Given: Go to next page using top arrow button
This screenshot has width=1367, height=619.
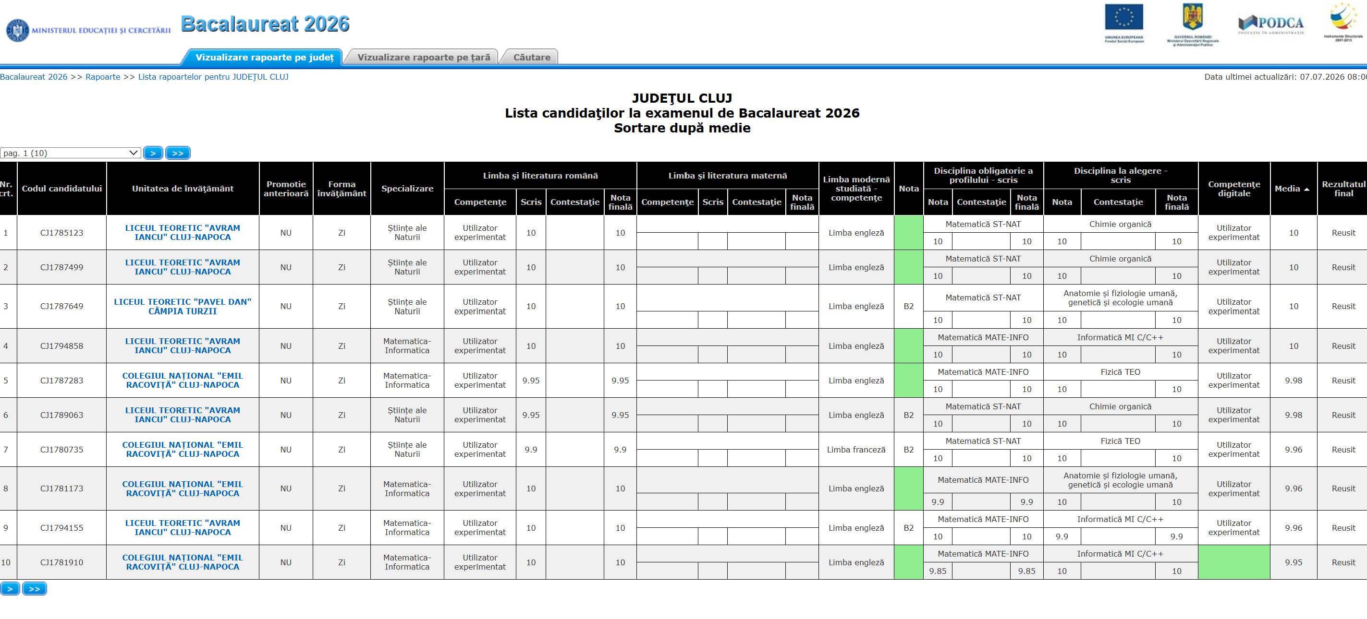Looking at the screenshot, I should click(x=153, y=153).
